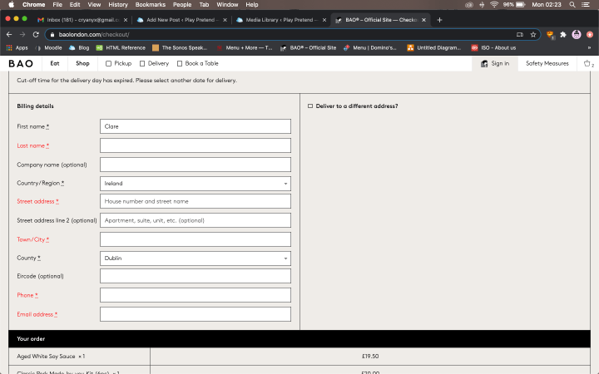Tick the 'Deliver to a different address?' checkbox

coord(310,106)
